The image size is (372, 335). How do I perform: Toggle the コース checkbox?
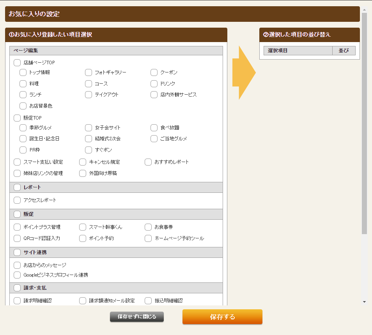point(88,83)
